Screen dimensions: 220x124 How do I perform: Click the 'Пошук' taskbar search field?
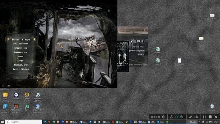click(24, 122)
